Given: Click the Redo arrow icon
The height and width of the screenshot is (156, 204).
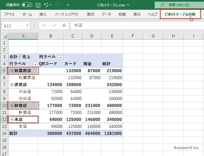Looking at the screenshot, I should pyautogui.click(x=57, y=5).
